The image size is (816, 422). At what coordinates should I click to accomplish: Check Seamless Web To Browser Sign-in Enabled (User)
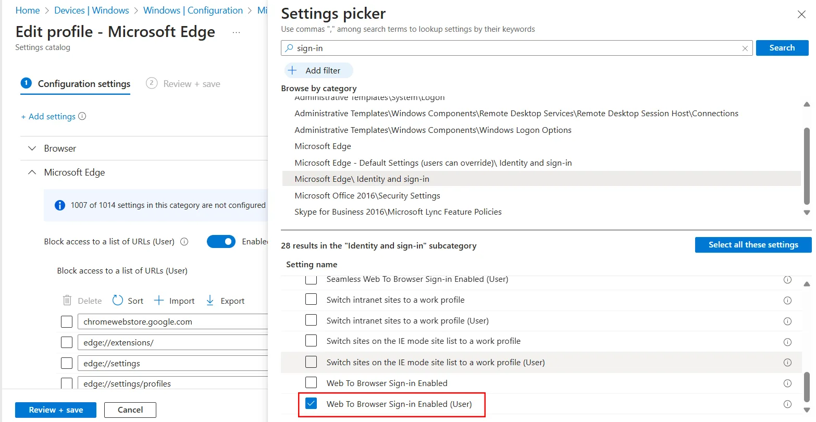point(311,279)
